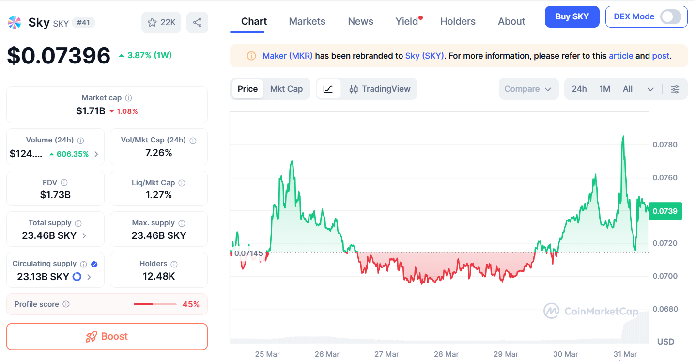Open the Chart tab
Image resolution: width=695 pixels, height=361 pixels.
point(254,21)
